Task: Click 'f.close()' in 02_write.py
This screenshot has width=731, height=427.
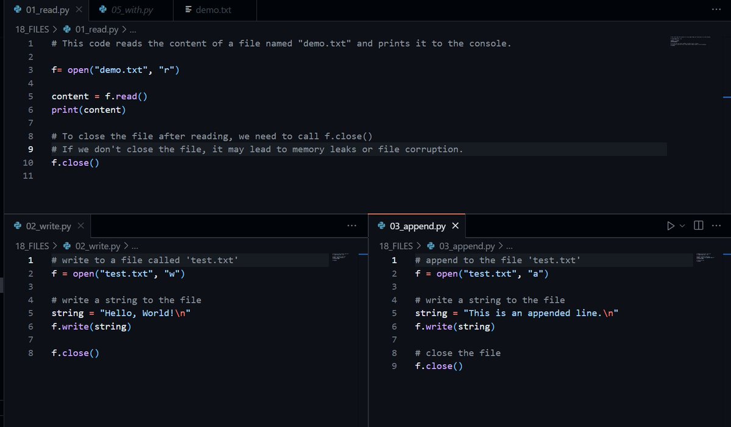Action: [75, 353]
